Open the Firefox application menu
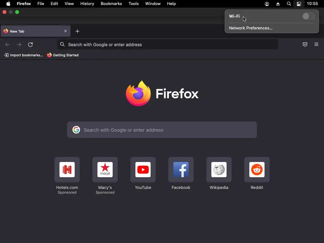This screenshot has width=324, height=243. click(24, 4)
